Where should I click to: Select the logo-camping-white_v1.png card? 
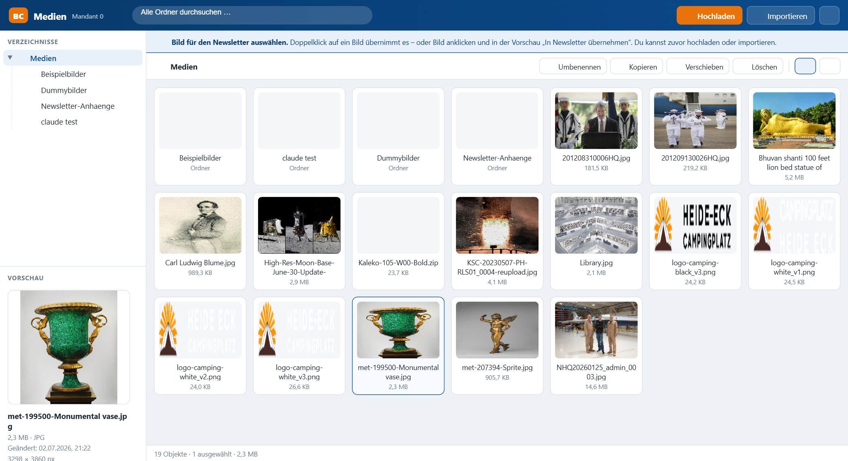794,241
